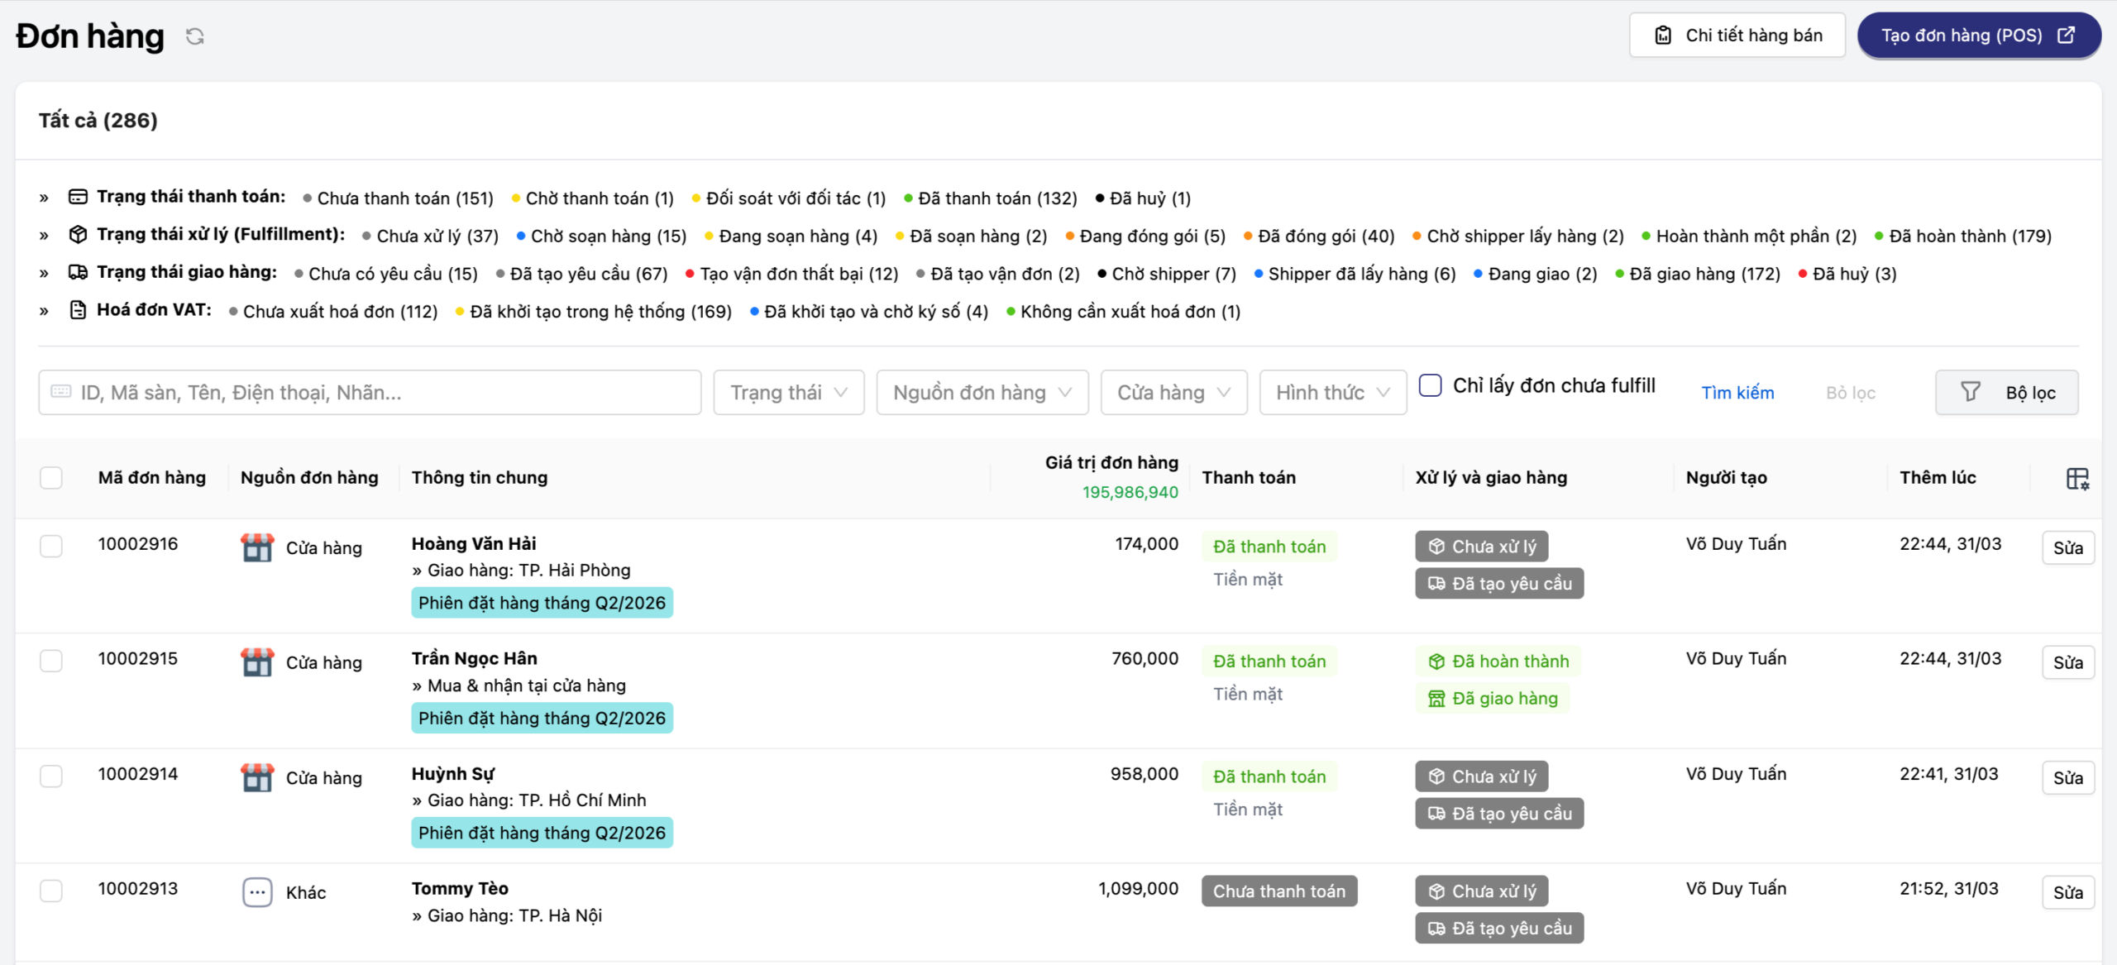The image size is (2117, 965).
Task: Click the package icon for Trạng thái xử lý
Action: (78, 235)
